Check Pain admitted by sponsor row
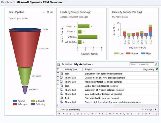The height and width of the screenshot is (123, 161). coord(58,98)
